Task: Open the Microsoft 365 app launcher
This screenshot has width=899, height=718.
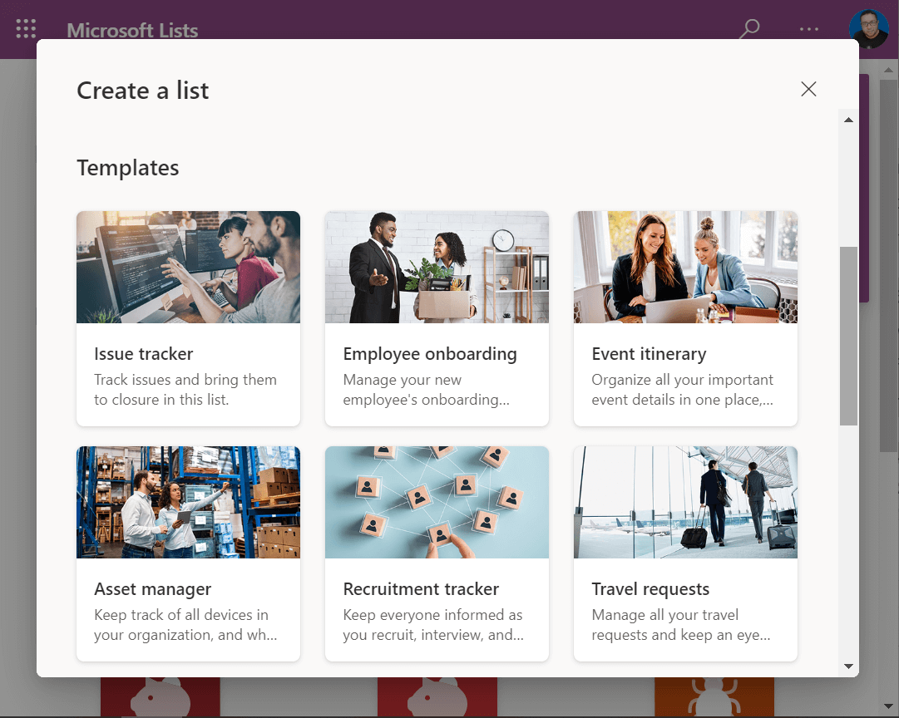Action: 26,28
